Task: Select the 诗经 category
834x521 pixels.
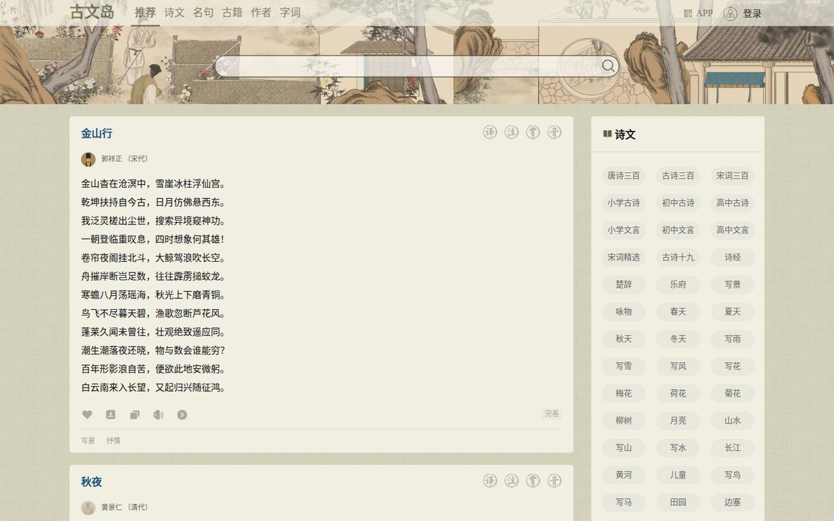Action: pyautogui.click(x=733, y=257)
